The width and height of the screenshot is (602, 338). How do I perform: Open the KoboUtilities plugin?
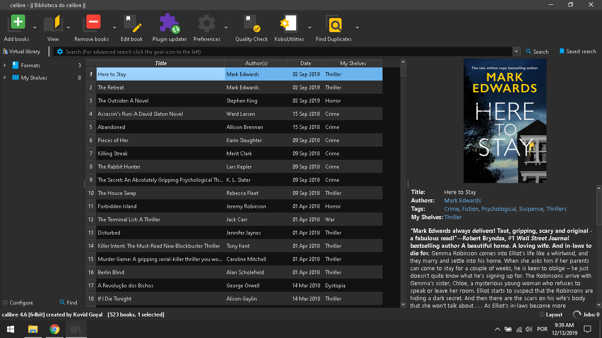point(289,23)
